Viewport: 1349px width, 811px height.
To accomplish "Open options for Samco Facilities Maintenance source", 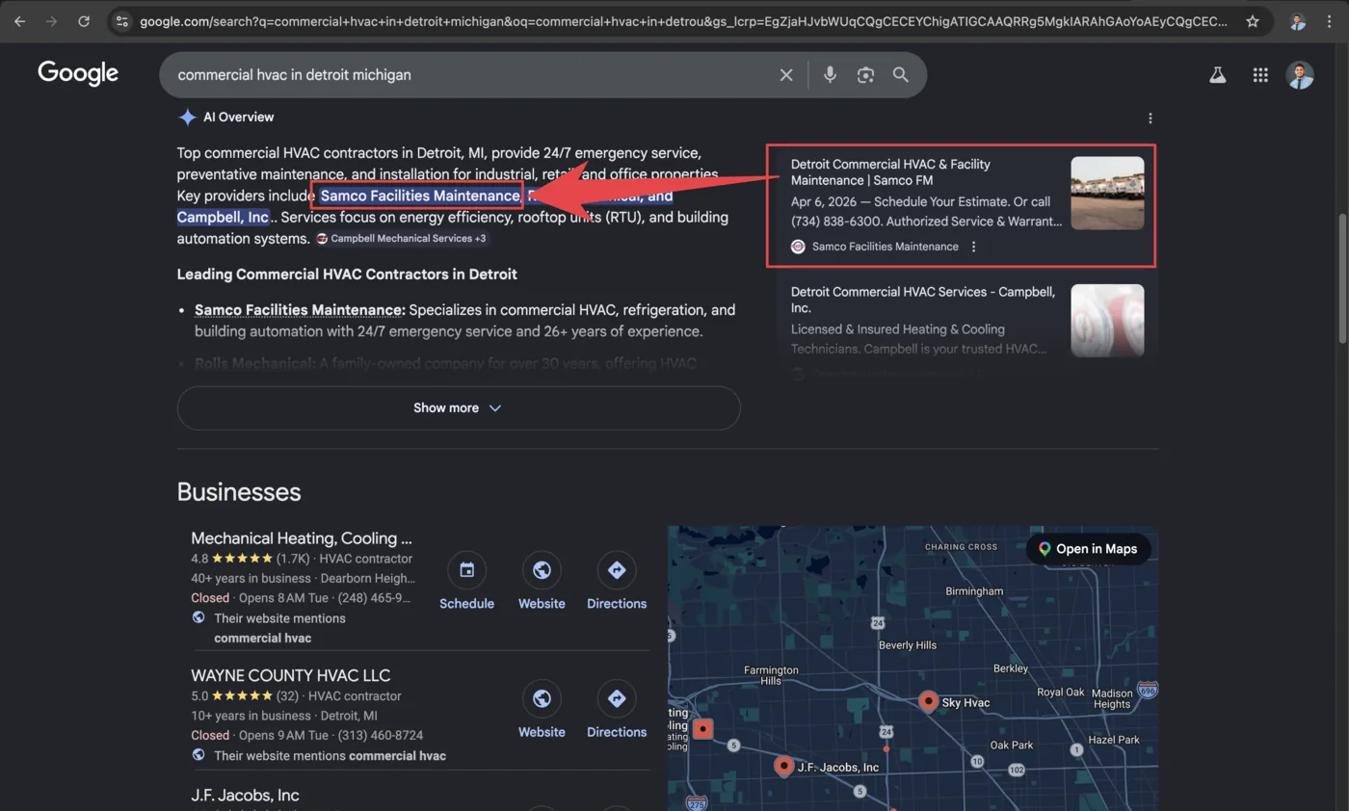I will [x=973, y=247].
